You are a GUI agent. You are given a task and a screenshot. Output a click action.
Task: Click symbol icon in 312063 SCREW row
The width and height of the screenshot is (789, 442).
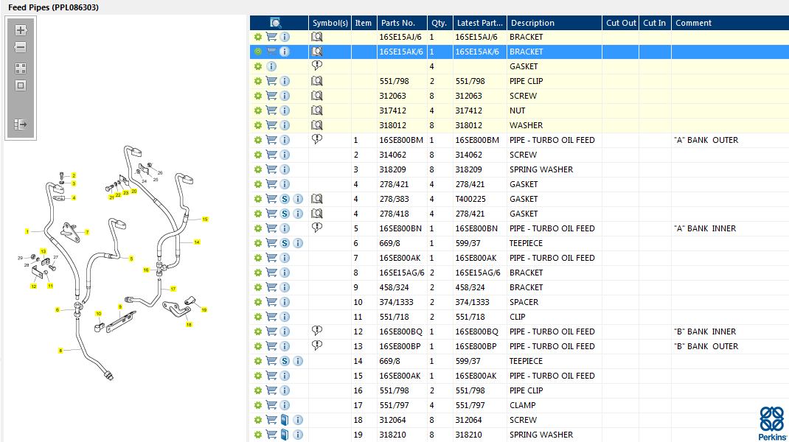(316, 96)
